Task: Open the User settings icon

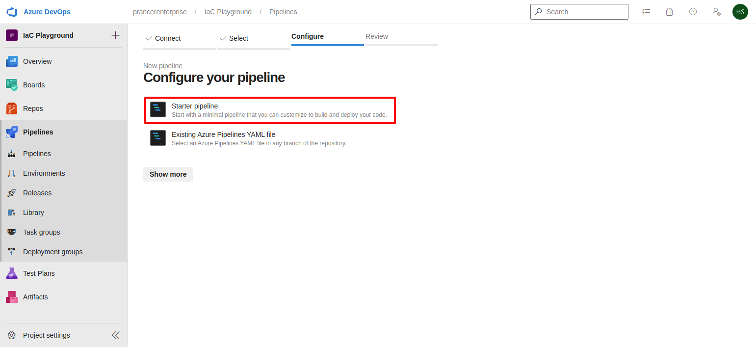Action: click(x=716, y=12)
